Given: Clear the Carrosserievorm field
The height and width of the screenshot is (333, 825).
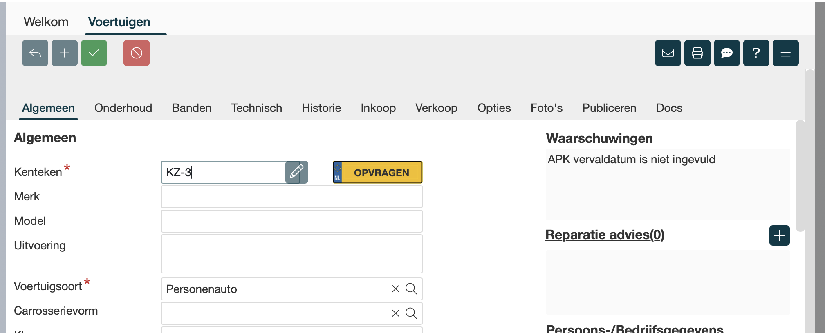Looking at the screenshot, I should pos(395,313).
